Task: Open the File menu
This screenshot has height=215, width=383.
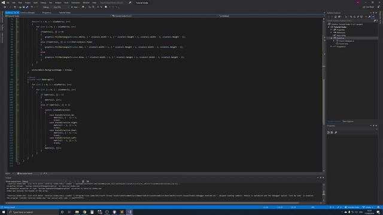Action: 8,2
